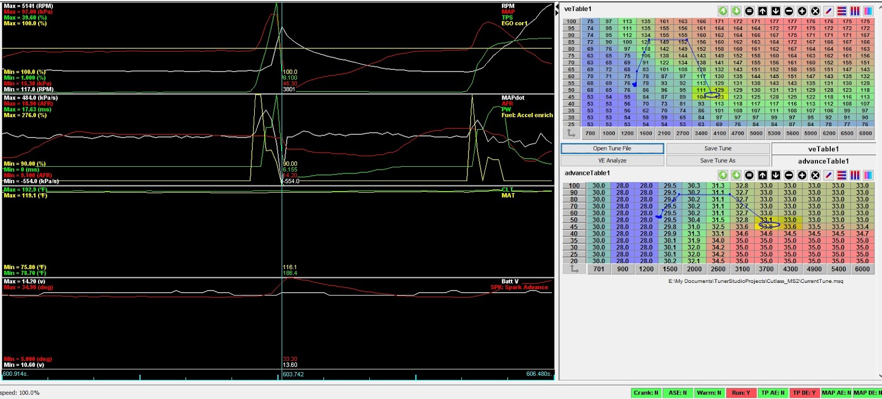The width and height of the screenshot is (882, 399).
Task: Click the CurrentTune.msq file path text
Action: coord(756,281)
